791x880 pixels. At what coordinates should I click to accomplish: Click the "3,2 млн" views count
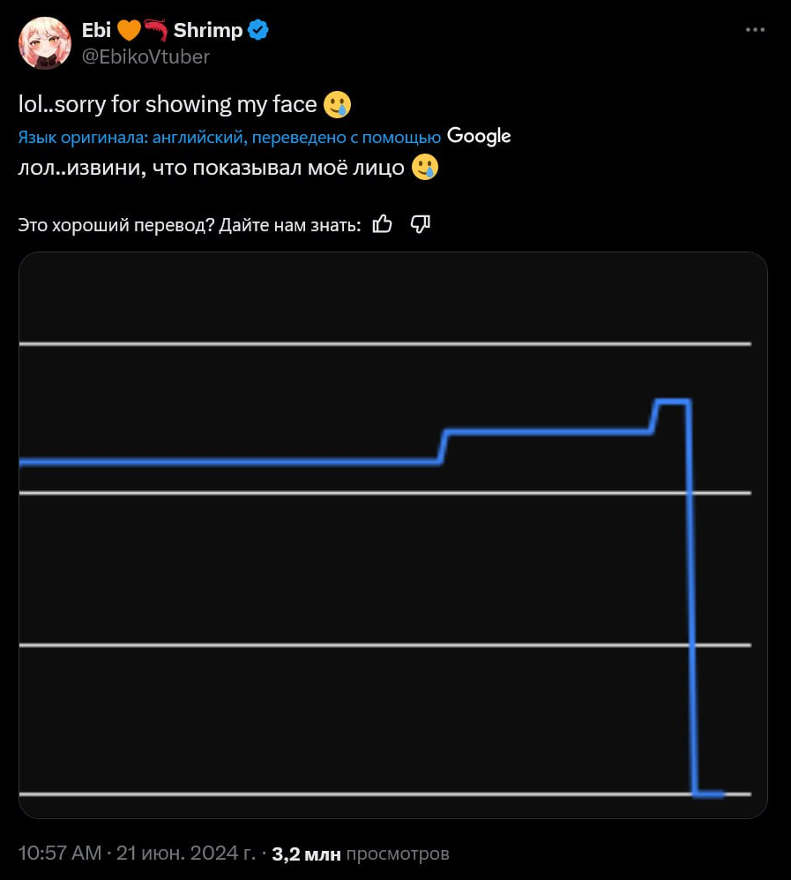click(x=307, y=854)
